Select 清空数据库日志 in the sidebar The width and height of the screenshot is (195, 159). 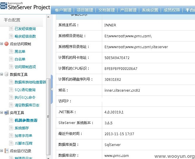(27, 105)
